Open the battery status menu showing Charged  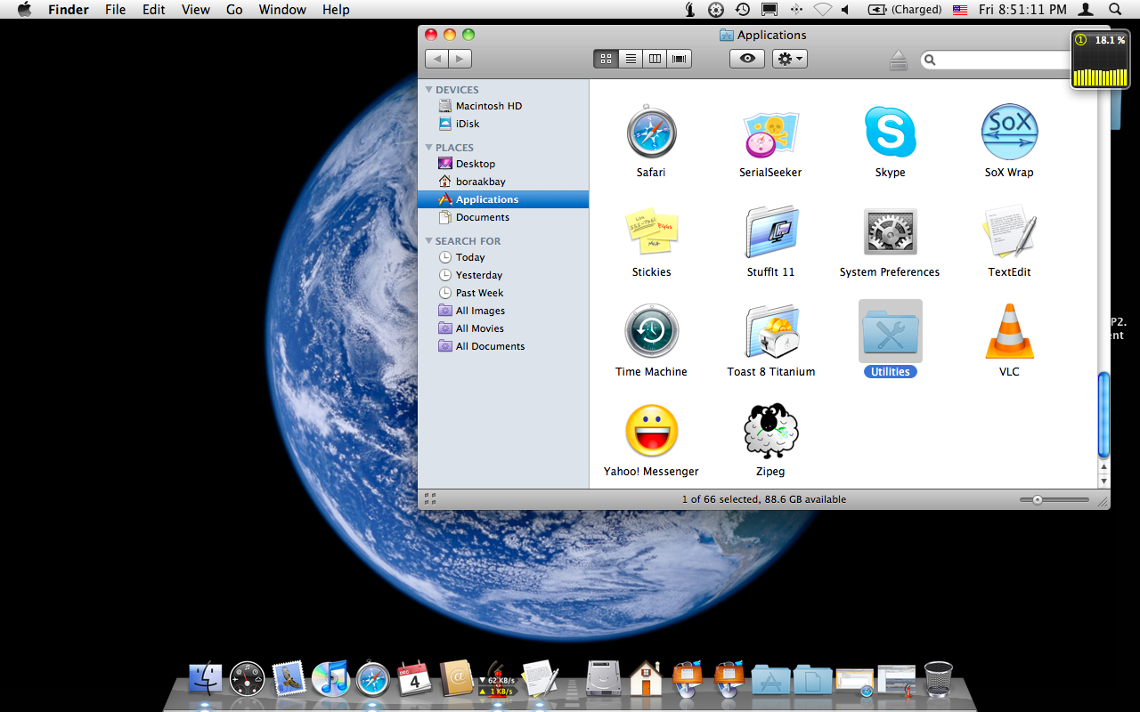905,10
